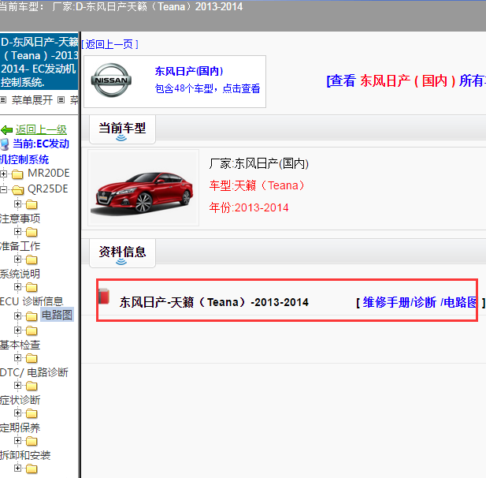Select the 基本检查 tree label

(x=20, y=345)
